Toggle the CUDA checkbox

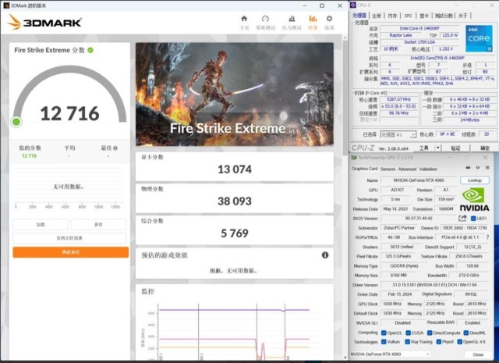(x=408, y=333)
